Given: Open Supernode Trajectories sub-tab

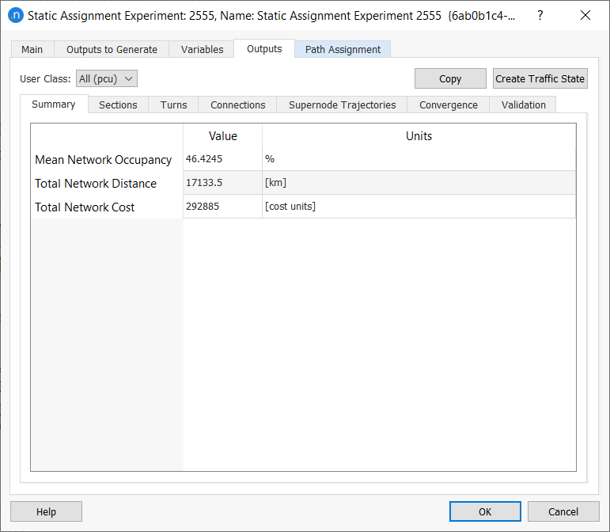Looking at the screenshot, I should (342, 104).
